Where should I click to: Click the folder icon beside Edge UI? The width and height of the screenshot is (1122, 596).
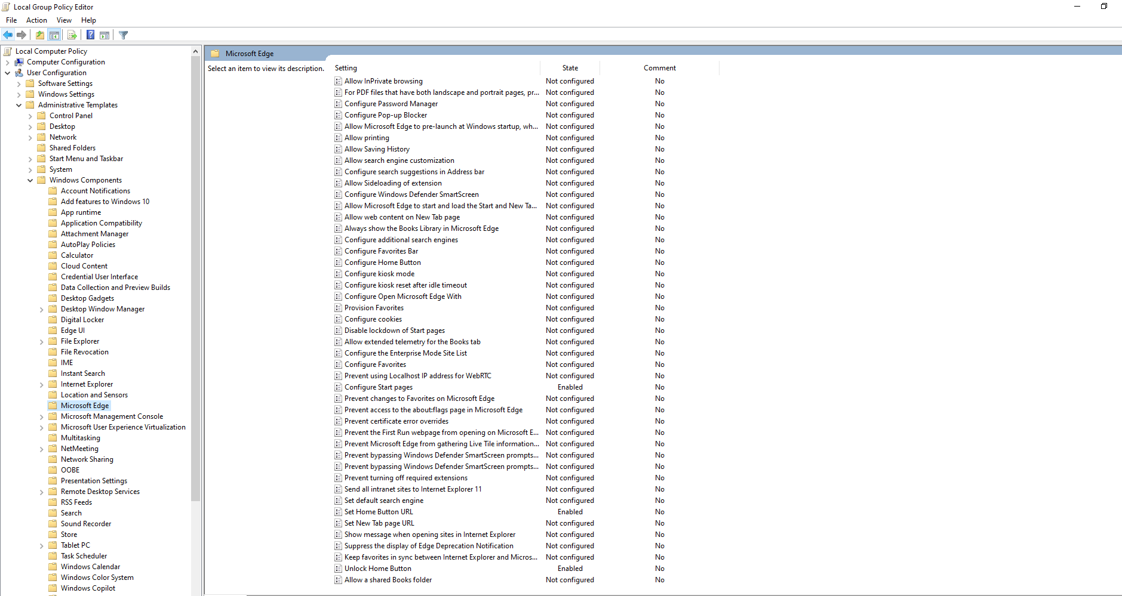click(x=53, y=331)
